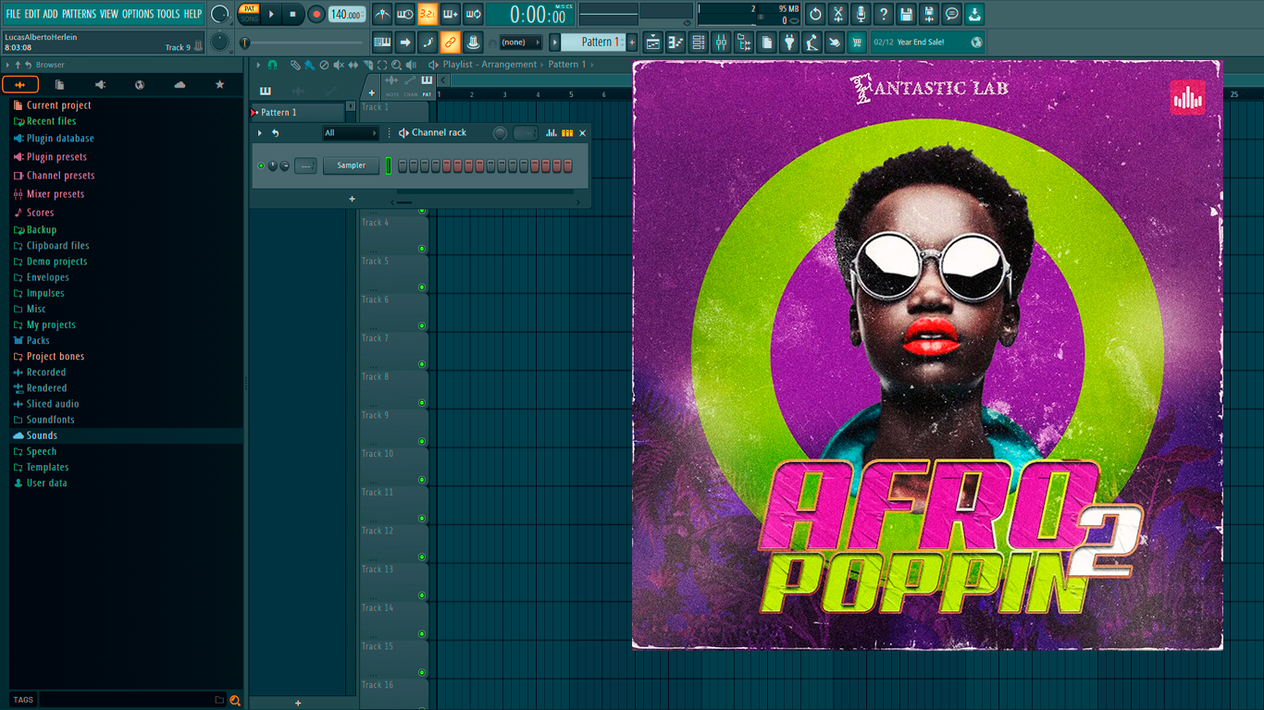Open the OPTIONS menu
Image resolution: width=1264 pixels, height=710 pixels.
138,14
